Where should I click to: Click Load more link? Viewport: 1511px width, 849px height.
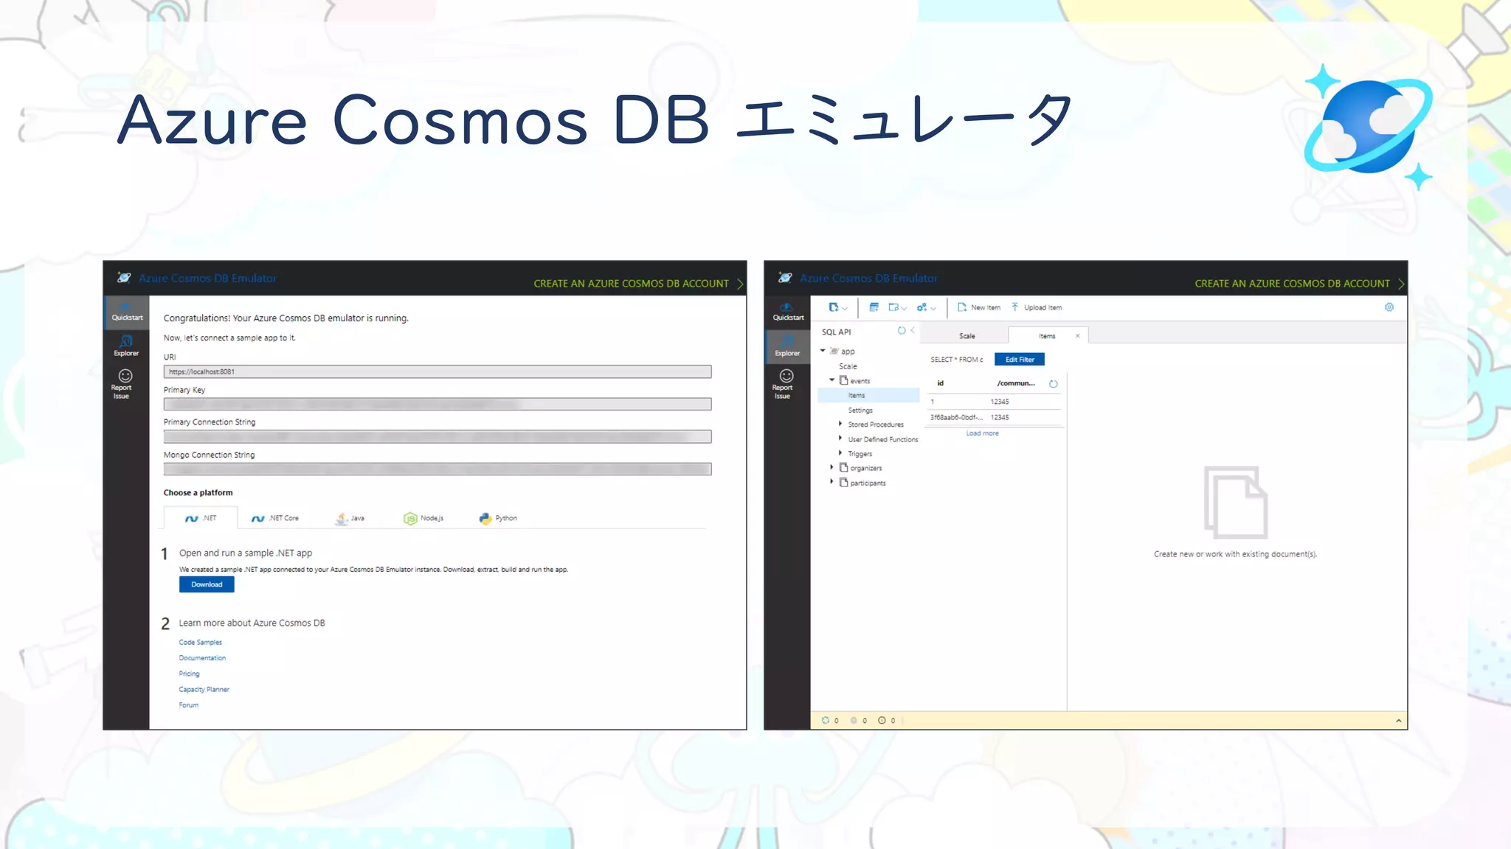(x=982, y=433)
